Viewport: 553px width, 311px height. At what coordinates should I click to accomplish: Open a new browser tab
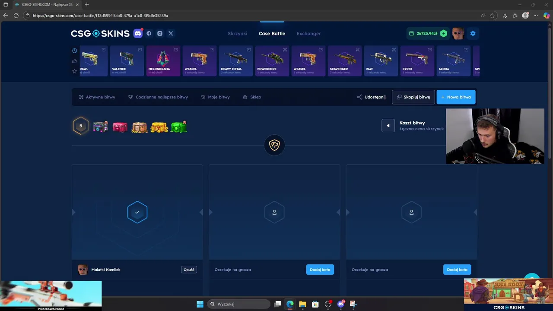tap(87, 5)
